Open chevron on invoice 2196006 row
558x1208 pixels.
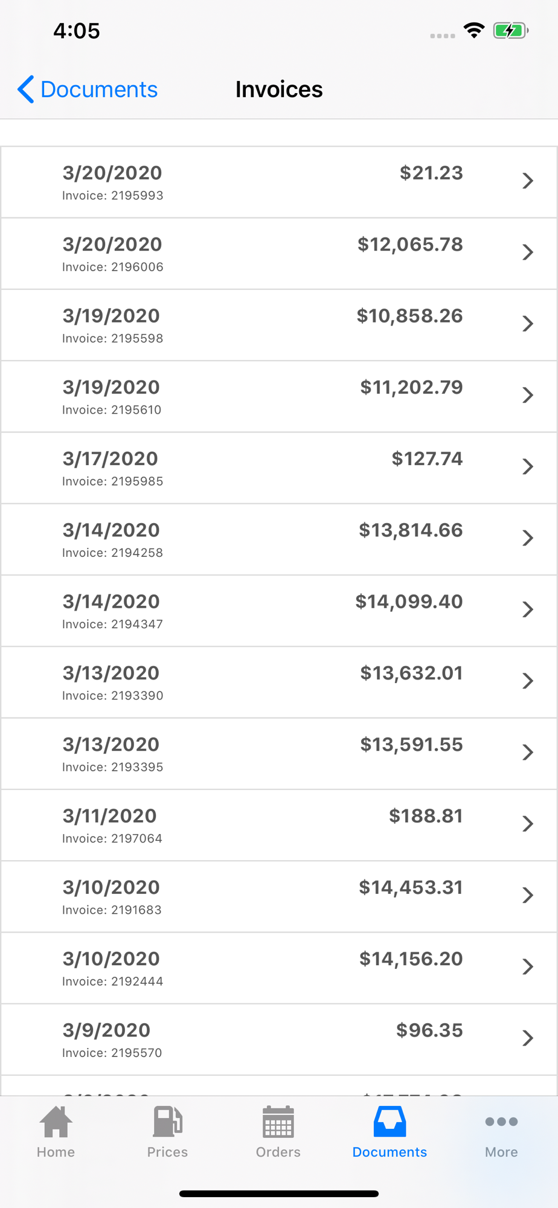click(528, 252)
